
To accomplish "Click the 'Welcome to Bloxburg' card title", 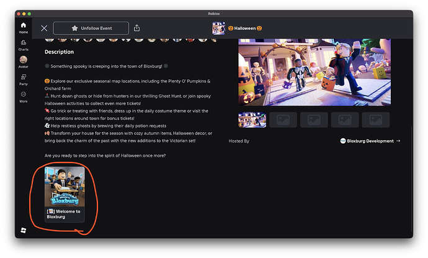I will click(x=64, y=214).
